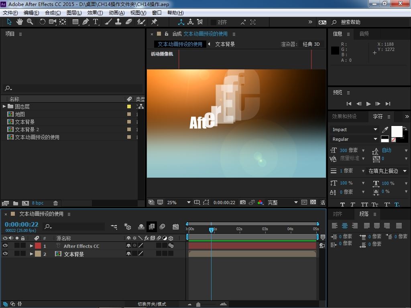The width and height of the screenshot is (411, 308).
Task: Click the show channel RGB icon
Action: (260, 203)
